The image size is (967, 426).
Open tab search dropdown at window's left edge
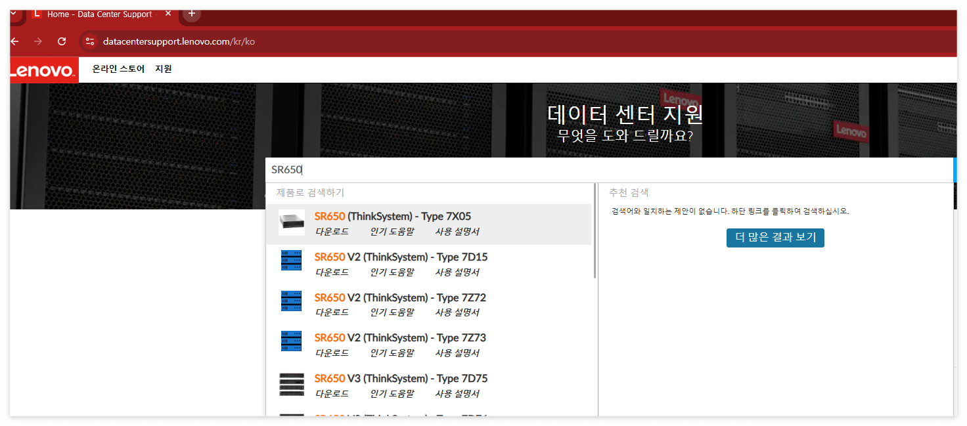(x=14, y=13)
